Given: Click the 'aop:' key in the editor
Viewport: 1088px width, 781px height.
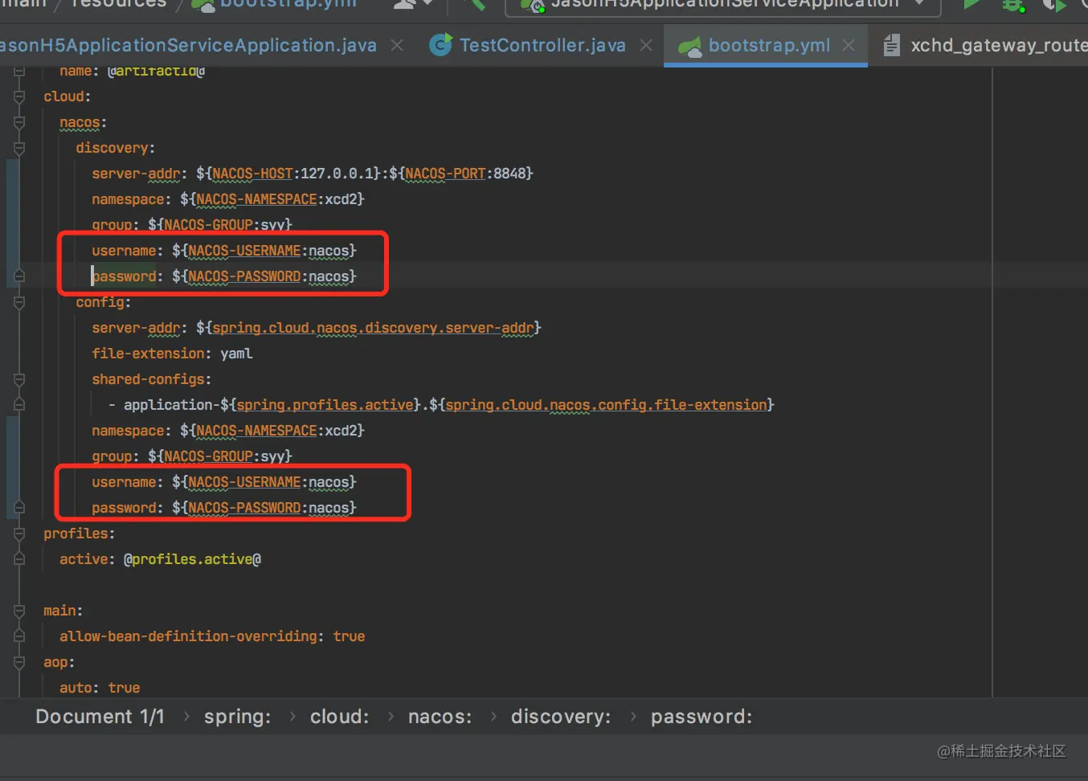Looking at the screenshot, I should tap(59, 662).
